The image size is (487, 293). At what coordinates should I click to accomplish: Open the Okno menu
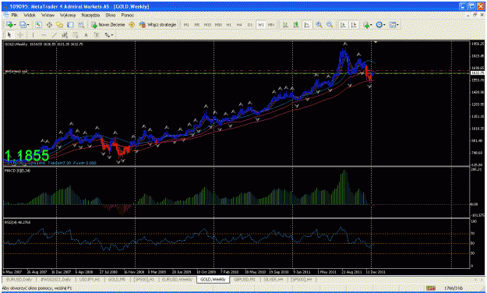coord(111,15)
